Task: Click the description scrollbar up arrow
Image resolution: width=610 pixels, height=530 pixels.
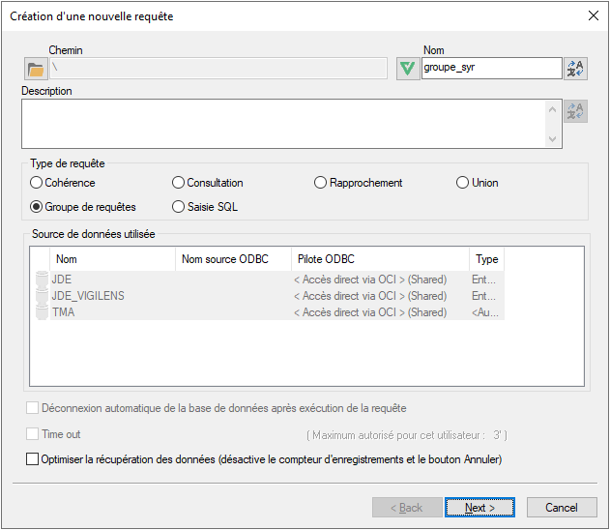Action: coord(552,109)
